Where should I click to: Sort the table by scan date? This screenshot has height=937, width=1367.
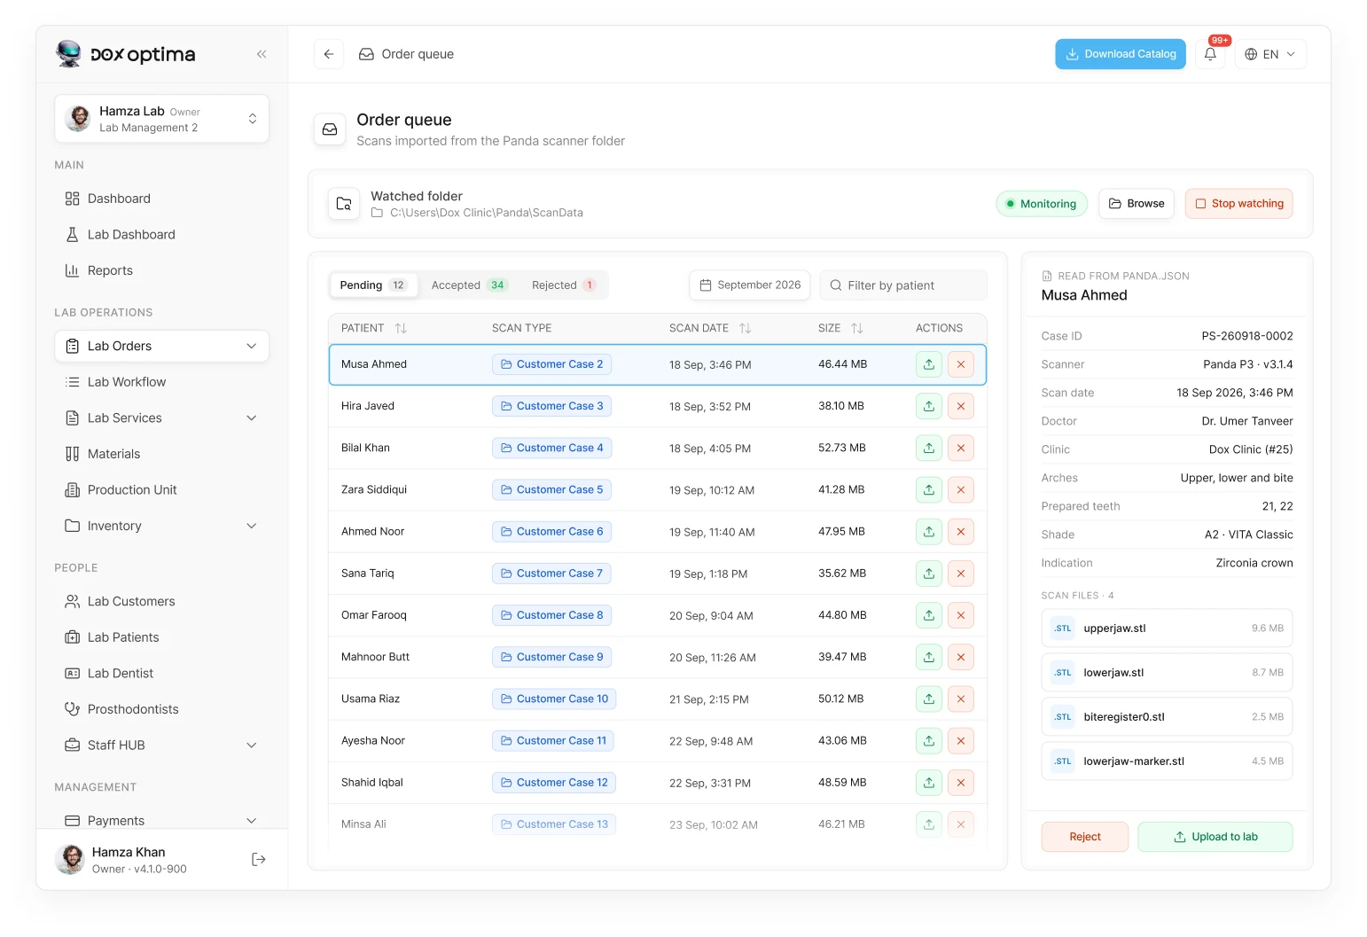(x=745, y=328)
